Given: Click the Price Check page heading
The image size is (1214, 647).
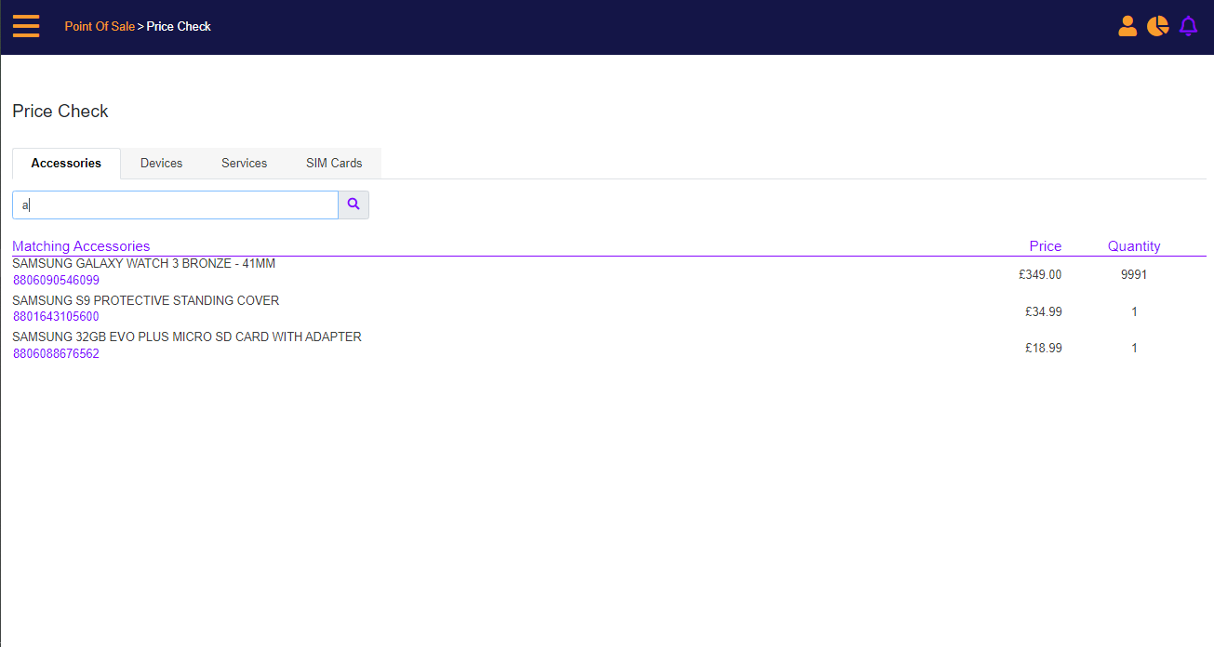Looking at the screenshot, I should tap(60, 111).
